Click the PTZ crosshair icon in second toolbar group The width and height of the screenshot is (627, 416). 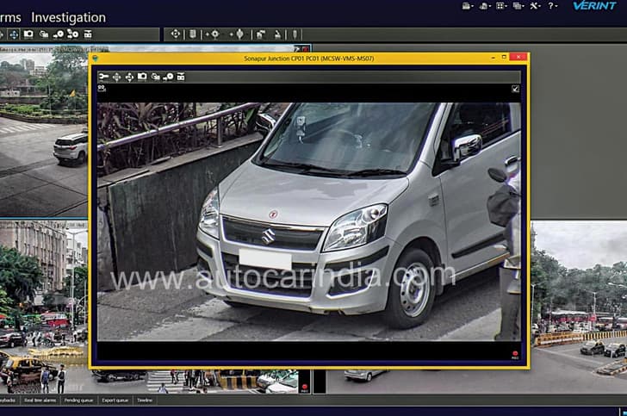coord(176,34)
